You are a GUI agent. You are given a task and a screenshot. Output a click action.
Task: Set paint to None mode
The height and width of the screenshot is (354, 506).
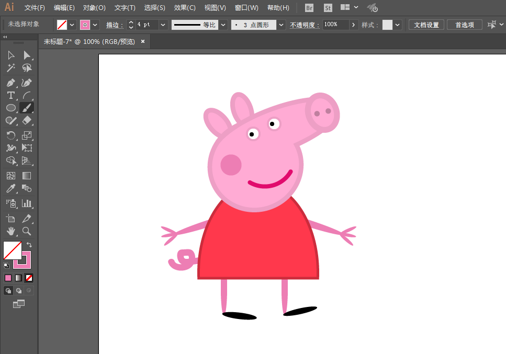[x=29, y=278]
